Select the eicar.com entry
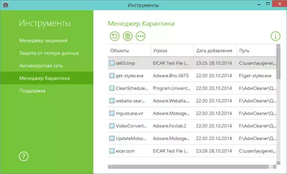This screenshot has width=287, height=174. [x=125, y=151]
